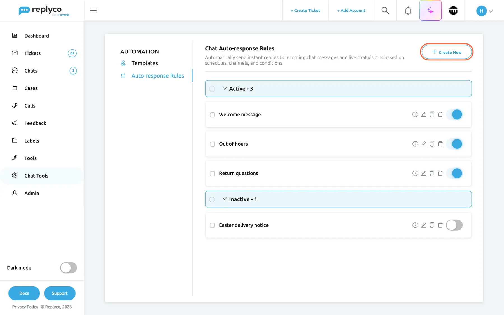
Task: Collapse the Inactive - 1 group chevron
Action: coord(225,199)
